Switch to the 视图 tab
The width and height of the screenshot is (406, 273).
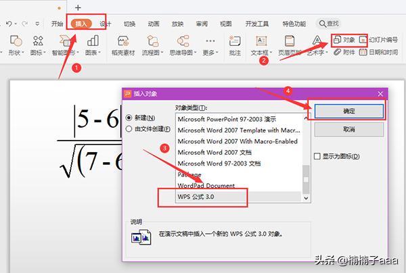click(226, 24)
